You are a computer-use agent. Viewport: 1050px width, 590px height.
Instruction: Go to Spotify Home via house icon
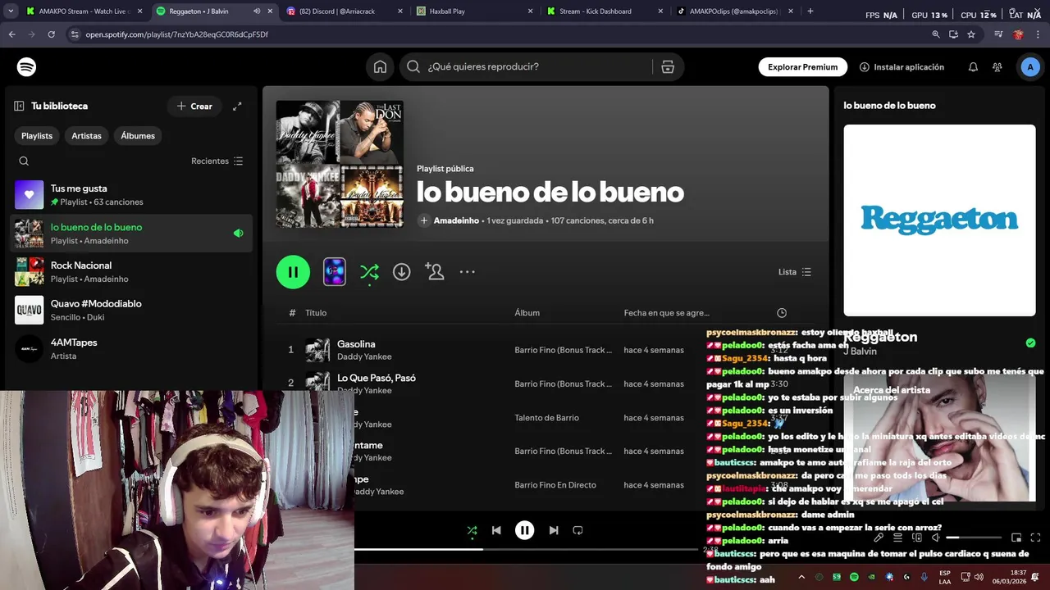pos(380,67)
